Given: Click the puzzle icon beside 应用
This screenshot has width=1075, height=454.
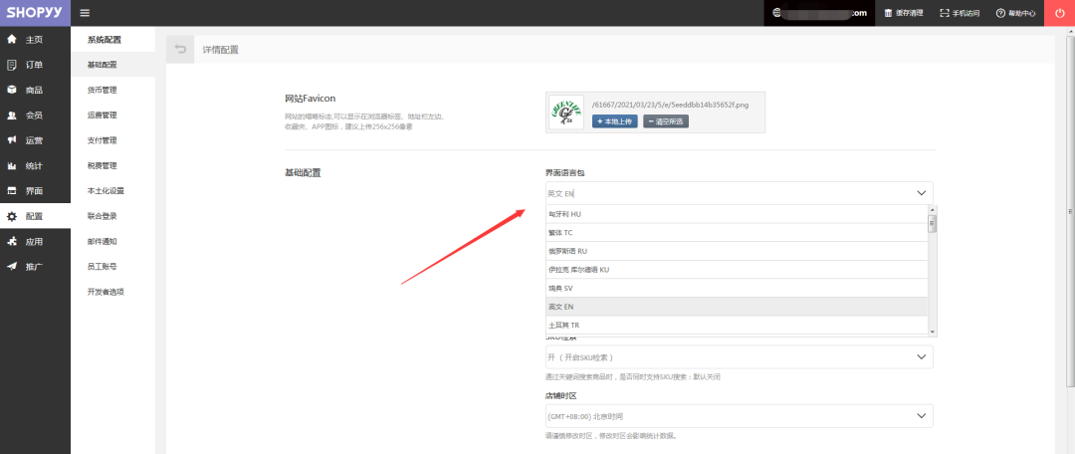Looking at the screenshot, I should pos(12,241).
